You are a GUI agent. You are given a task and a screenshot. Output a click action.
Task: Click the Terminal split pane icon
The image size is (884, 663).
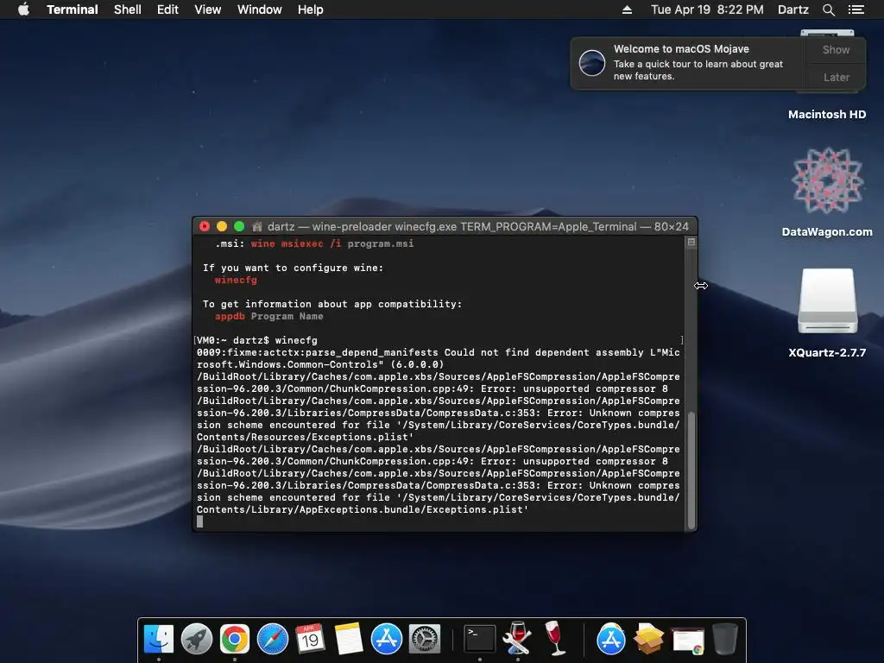pyautogui.click(x=691, y=243)
